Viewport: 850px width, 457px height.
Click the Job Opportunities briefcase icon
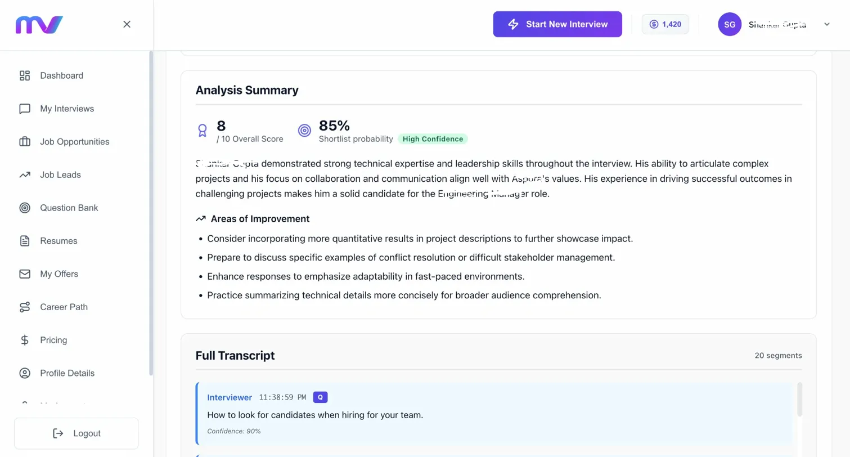point(25,142)
